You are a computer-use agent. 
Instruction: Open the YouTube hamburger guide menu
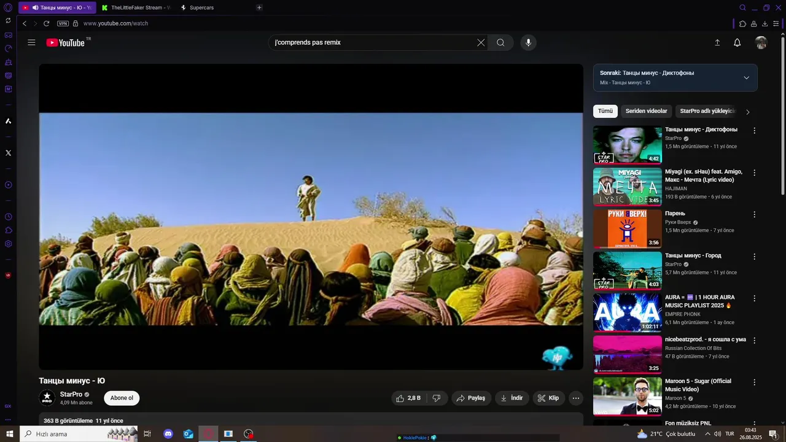point(31,42)
